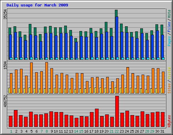Click the green weekend day label 22
This screenshot has width=173, height=135.
[117, 131]
